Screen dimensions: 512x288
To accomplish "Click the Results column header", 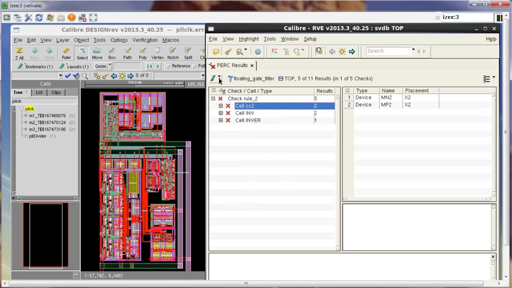I will tap(324, 91).
